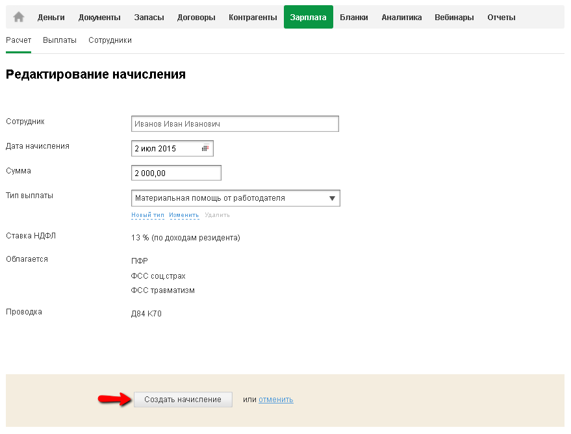571x434 pixels.
Task: Expand the payment type dropdown arrow
Action: click(332, 198)
